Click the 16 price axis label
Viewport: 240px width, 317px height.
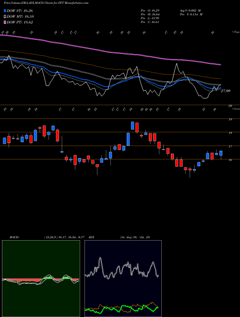click(230, 160)
